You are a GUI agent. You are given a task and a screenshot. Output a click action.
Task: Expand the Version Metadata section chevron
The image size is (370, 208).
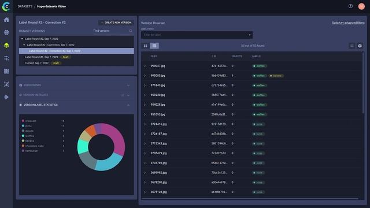[x=128, y=95]
